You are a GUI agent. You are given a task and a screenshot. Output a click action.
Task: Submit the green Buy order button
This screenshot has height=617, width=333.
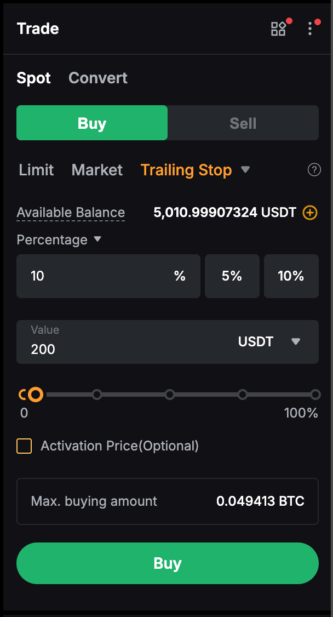pos(168,563)
